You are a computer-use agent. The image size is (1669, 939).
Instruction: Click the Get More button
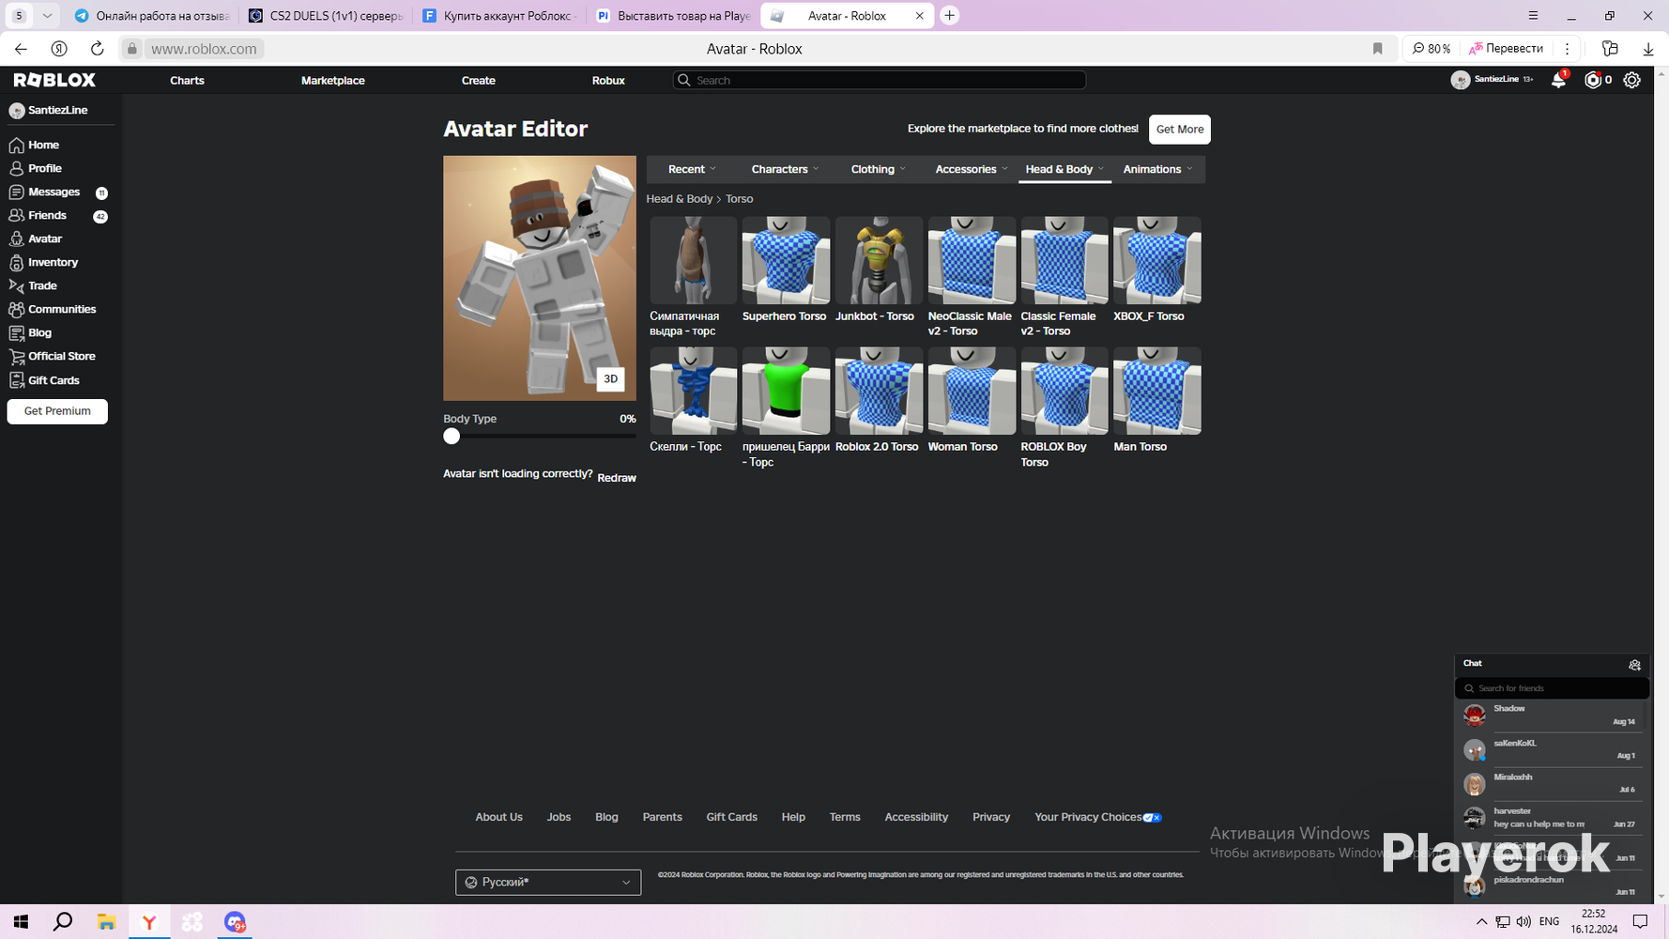[x=1180, y=130]
